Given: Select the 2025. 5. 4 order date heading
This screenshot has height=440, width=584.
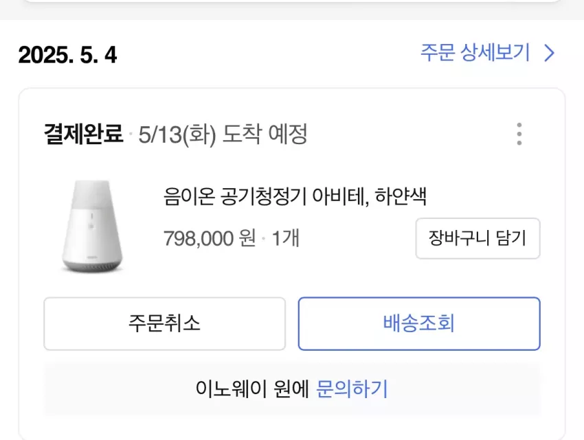Looking at the screenshot, I should (x=67, y=55).
